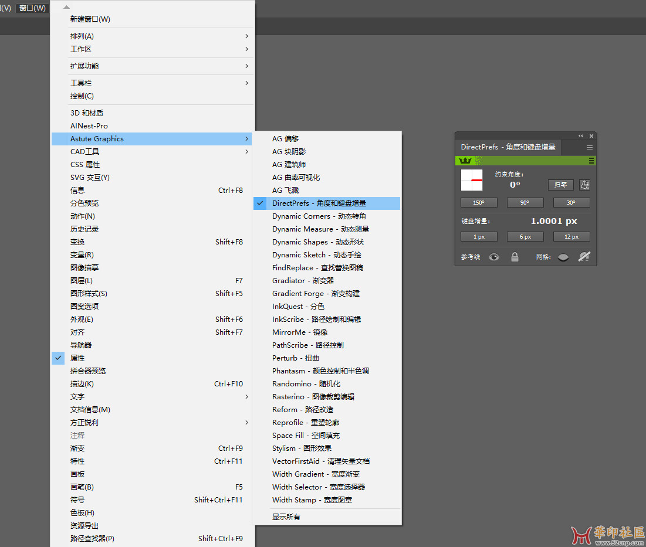Close the DirectPrefs panel
The image size is (646, 547).
591,136
